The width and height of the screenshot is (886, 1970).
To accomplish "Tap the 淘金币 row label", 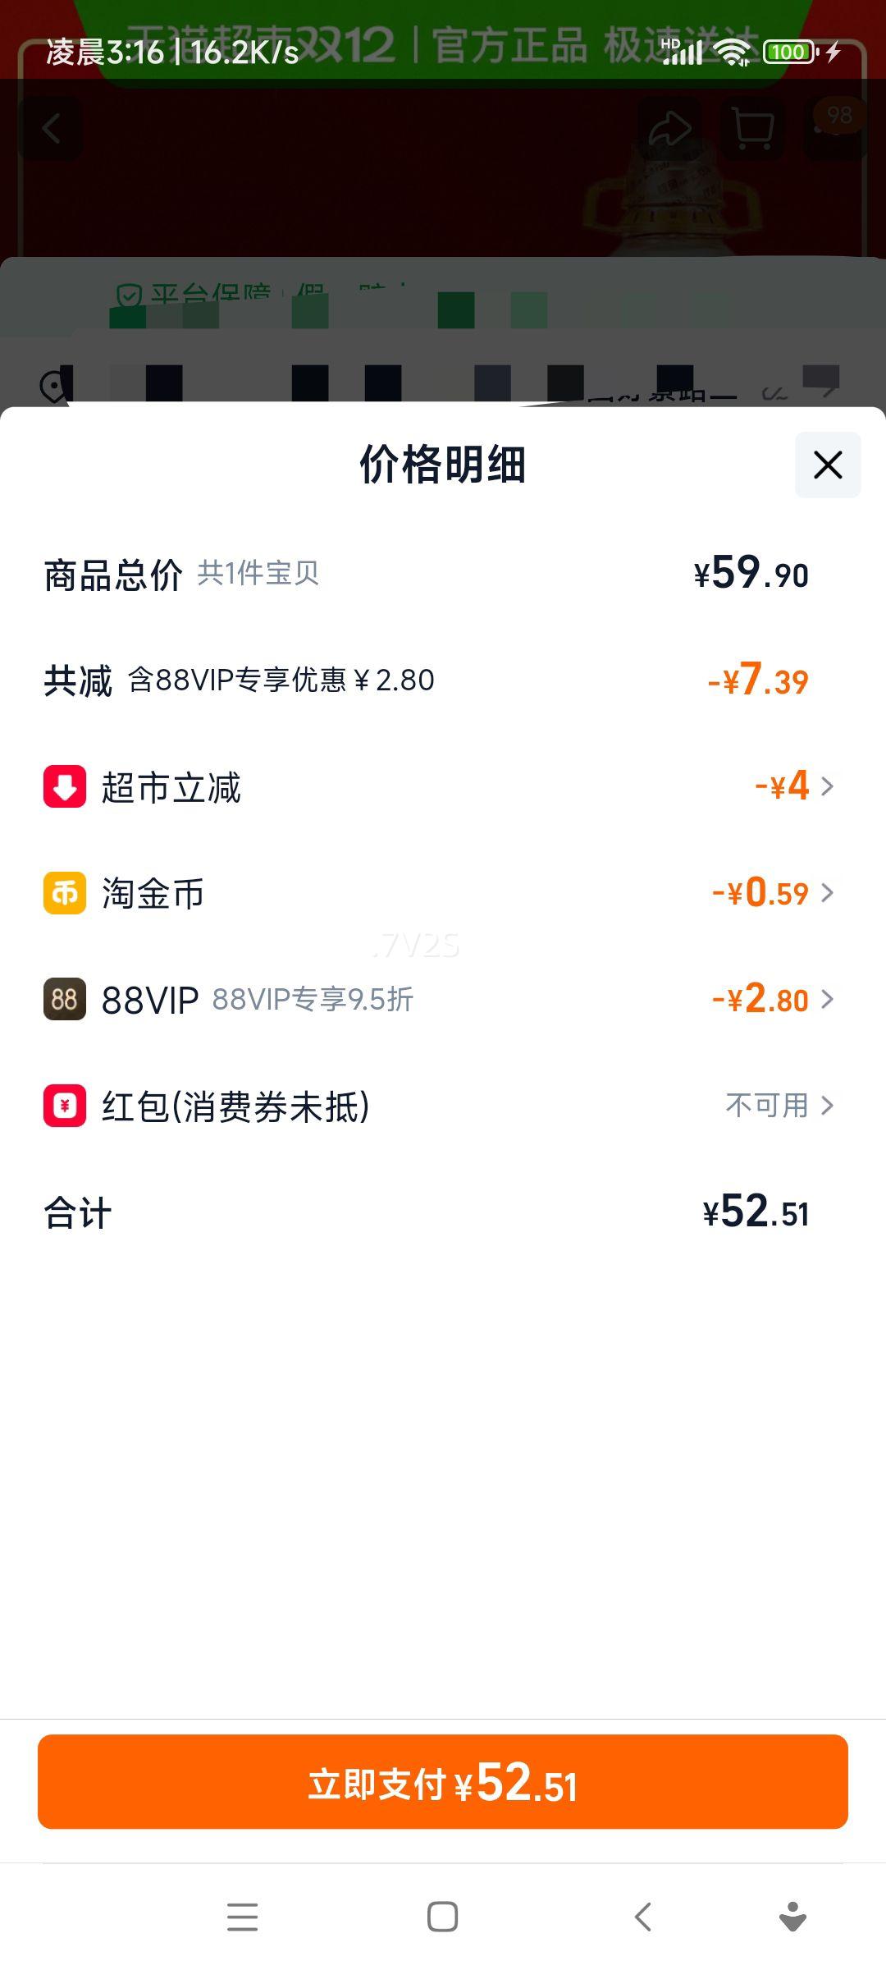I will click(153, 894).
